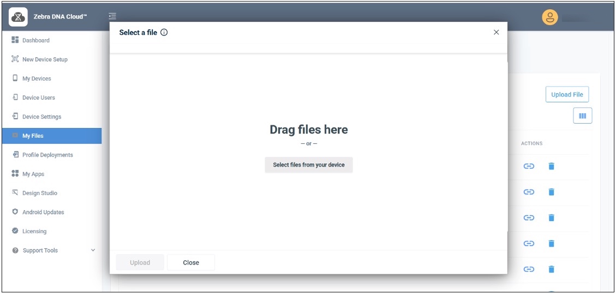Click the Device Settings icon
Image resolution: width=616 pixels, height=294 pixels.
click(x=15, y=117)
